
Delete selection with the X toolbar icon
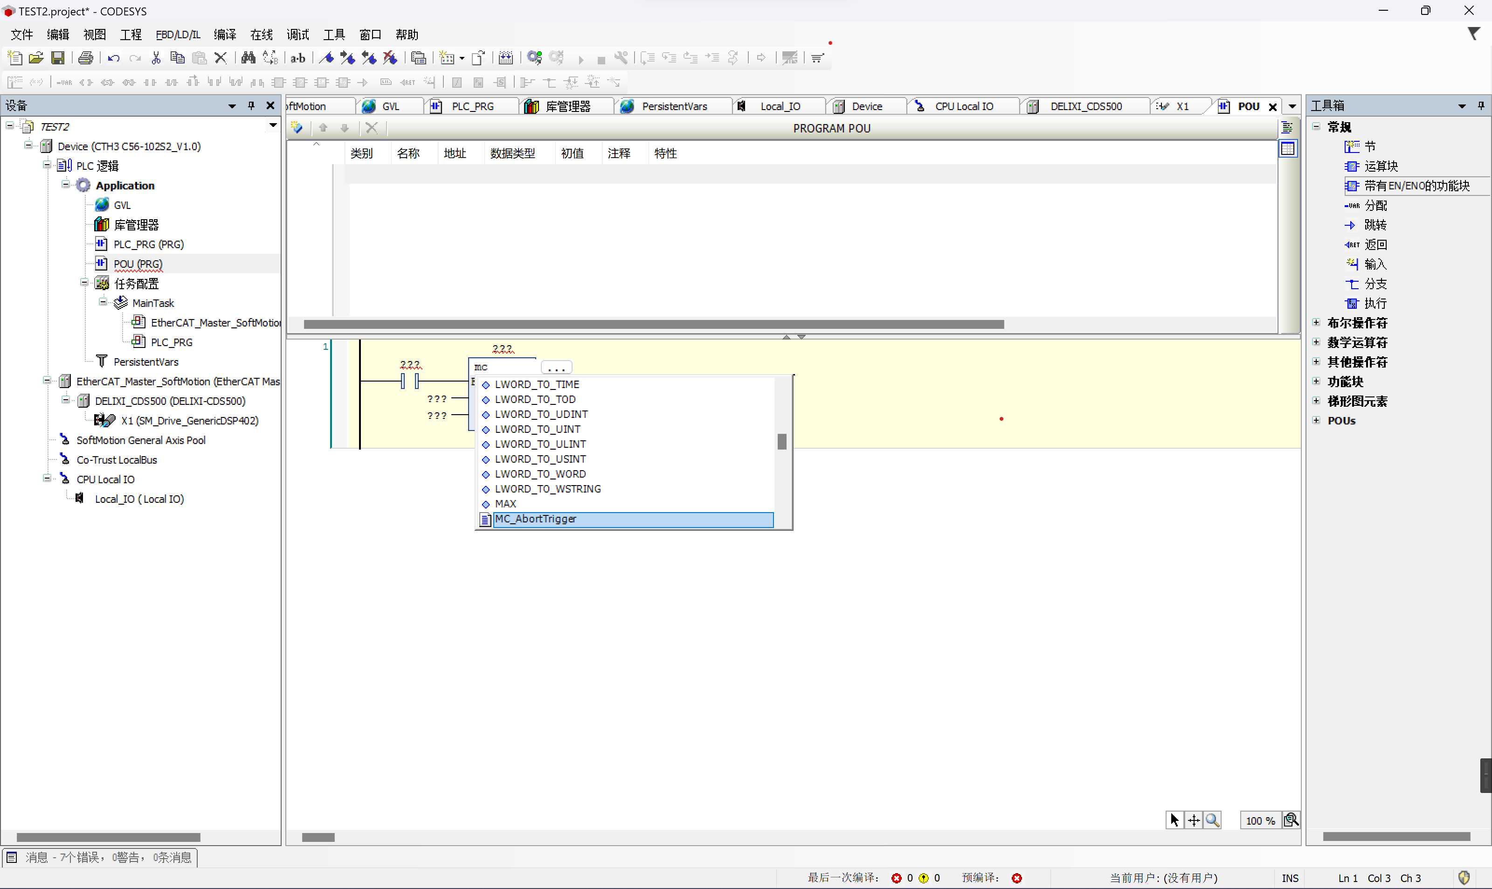click(221, 58)
